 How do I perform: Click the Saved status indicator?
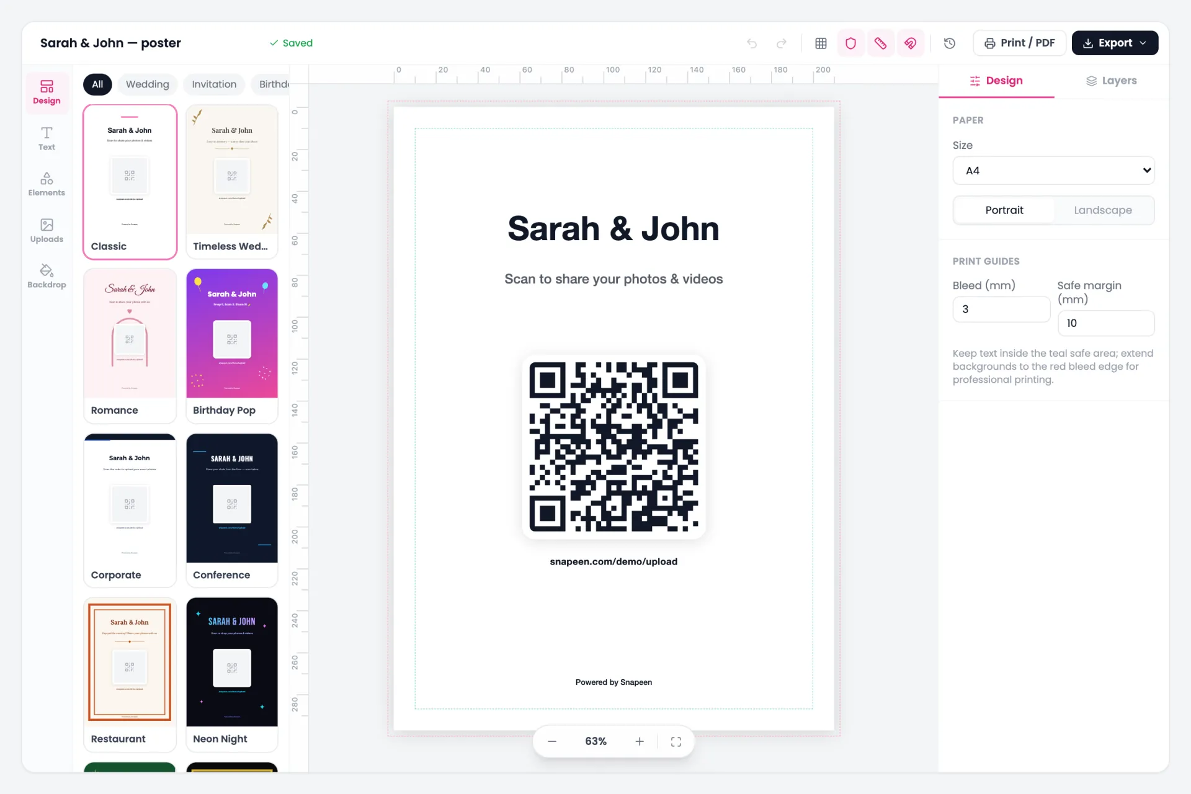[x=291, y=43]
